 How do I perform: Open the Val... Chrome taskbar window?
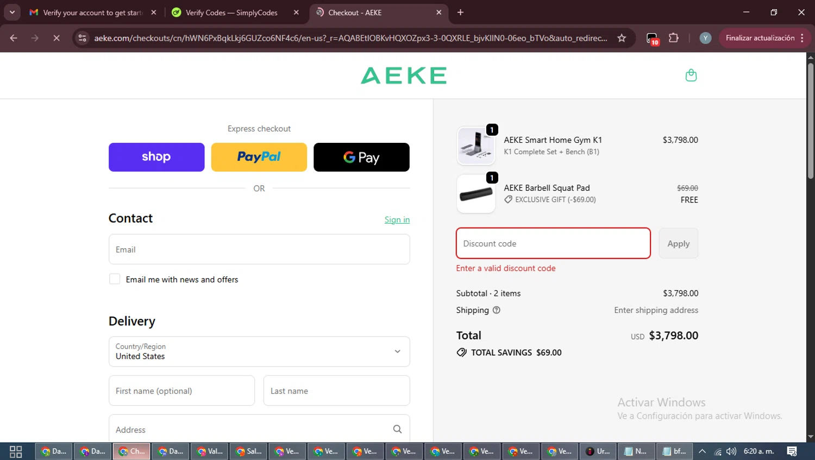209,451
